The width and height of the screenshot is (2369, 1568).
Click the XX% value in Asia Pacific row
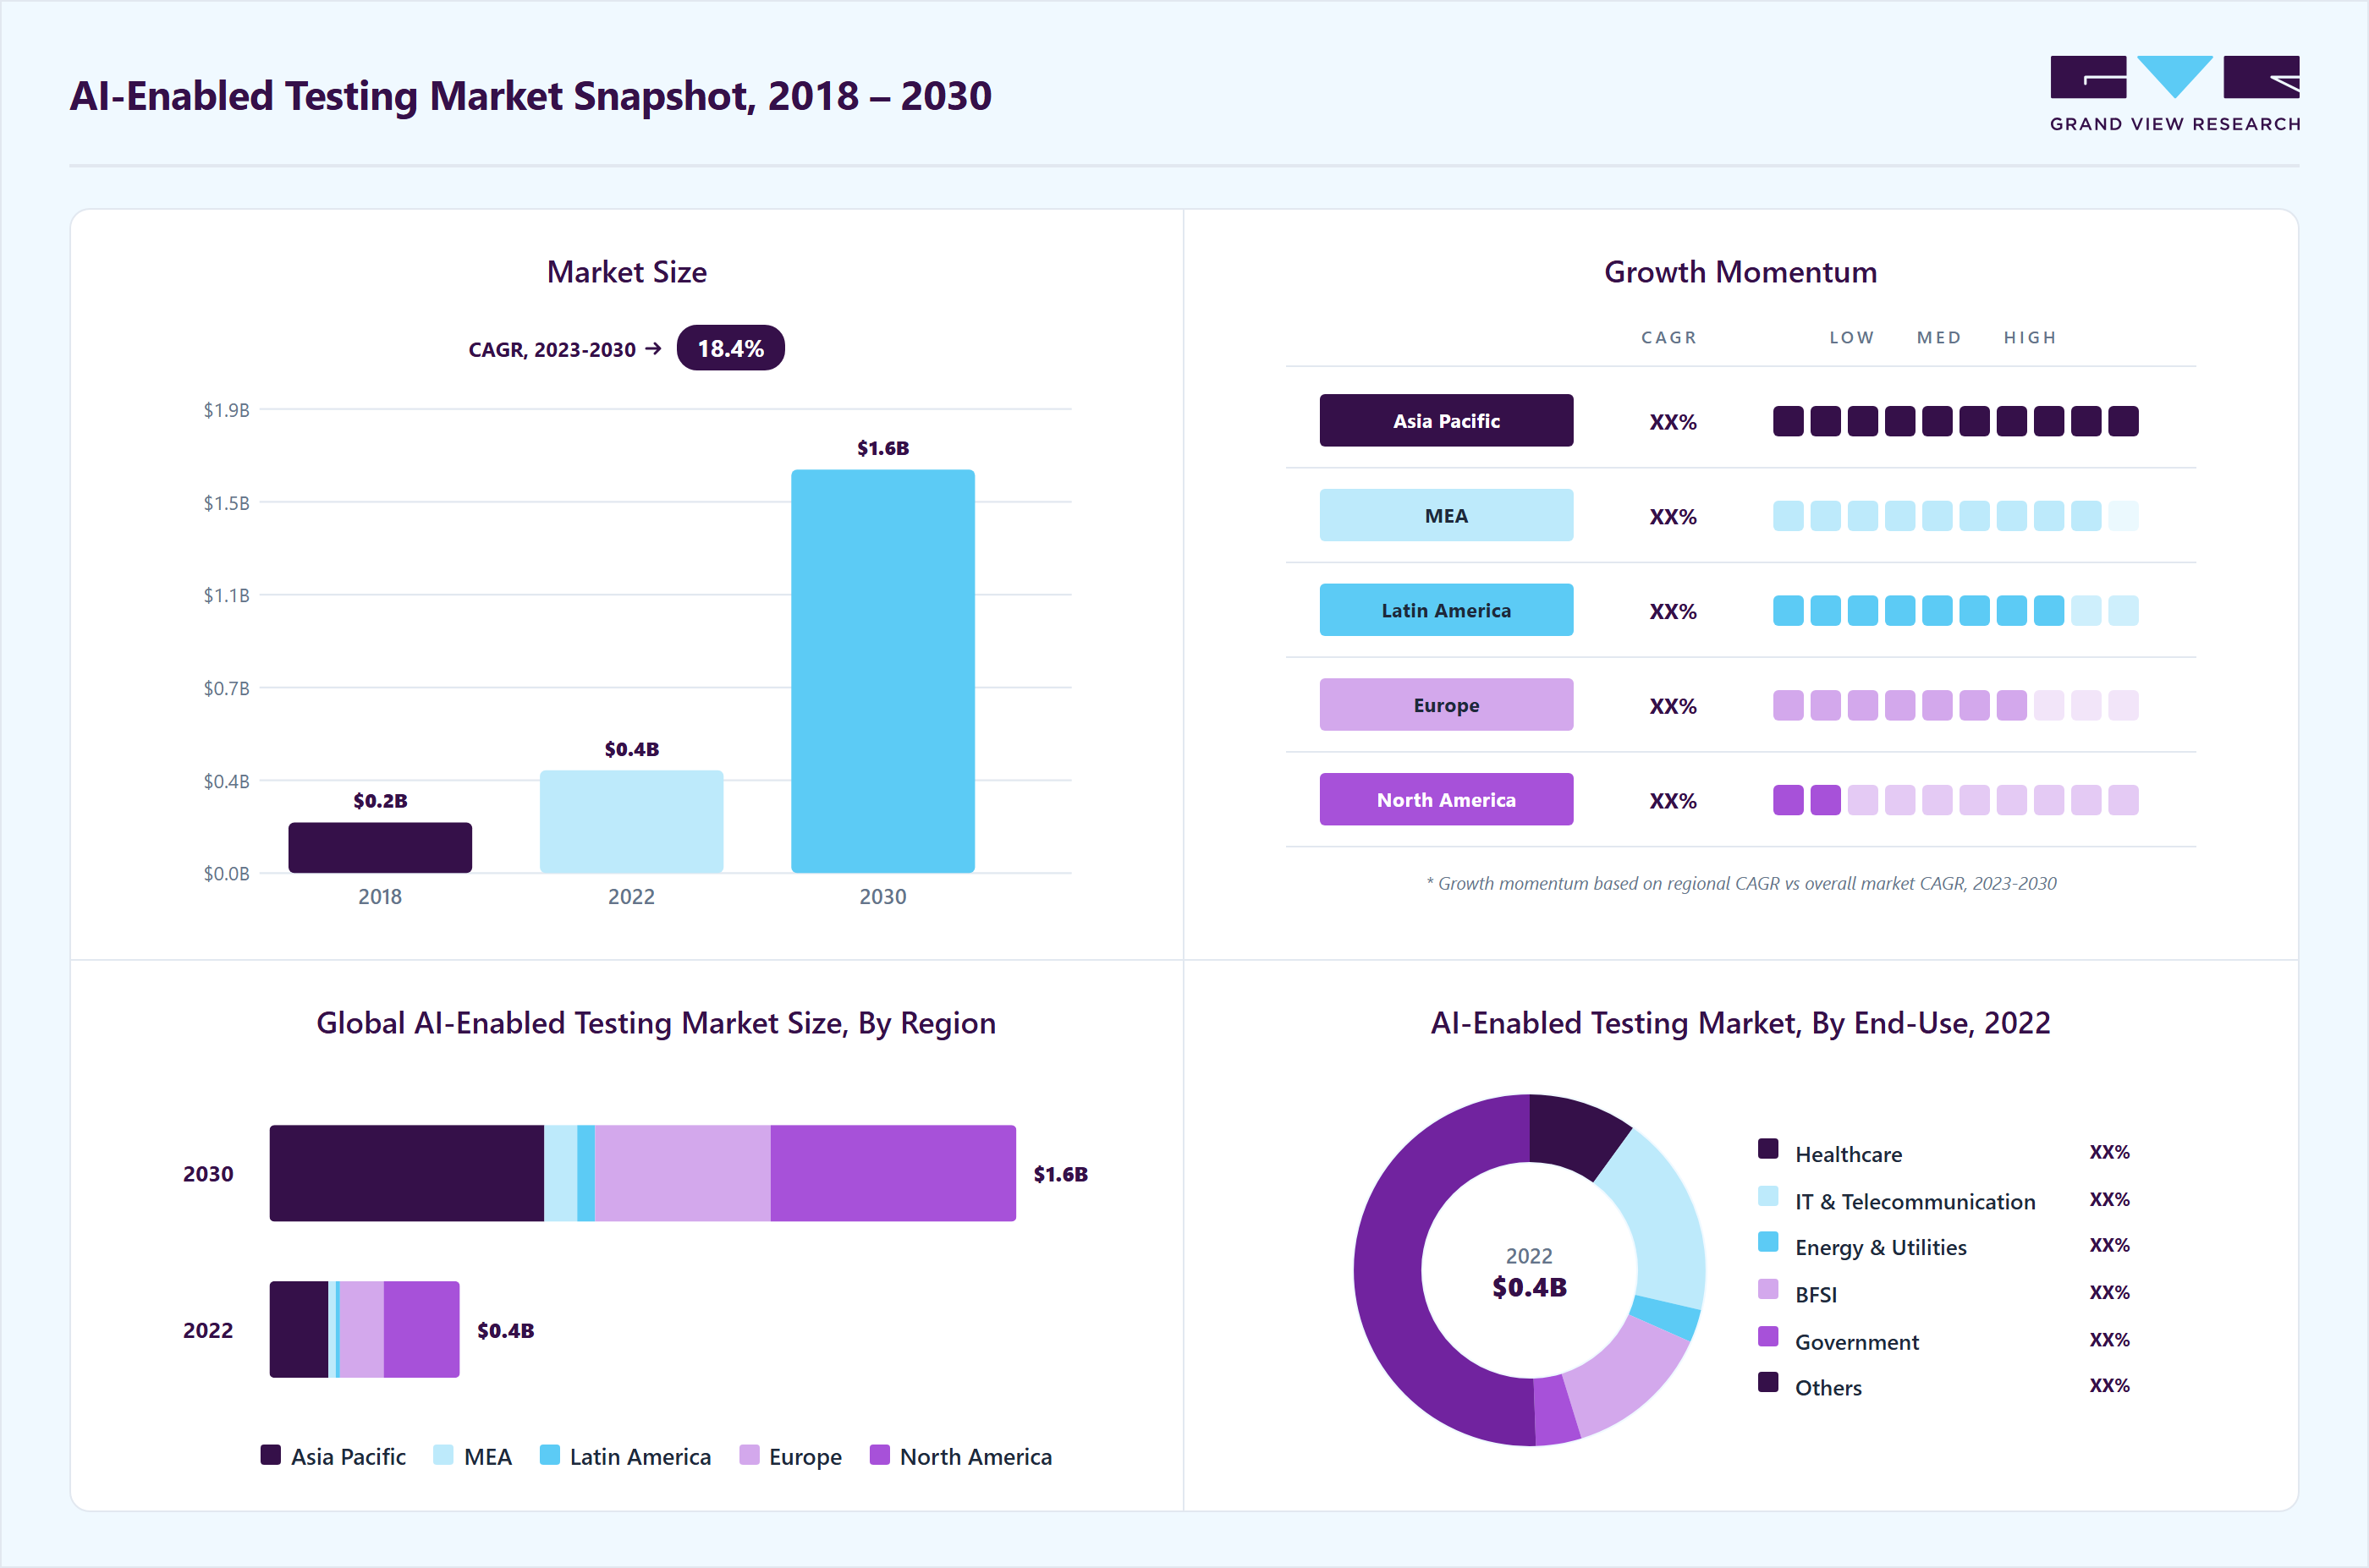point(1673,422)
